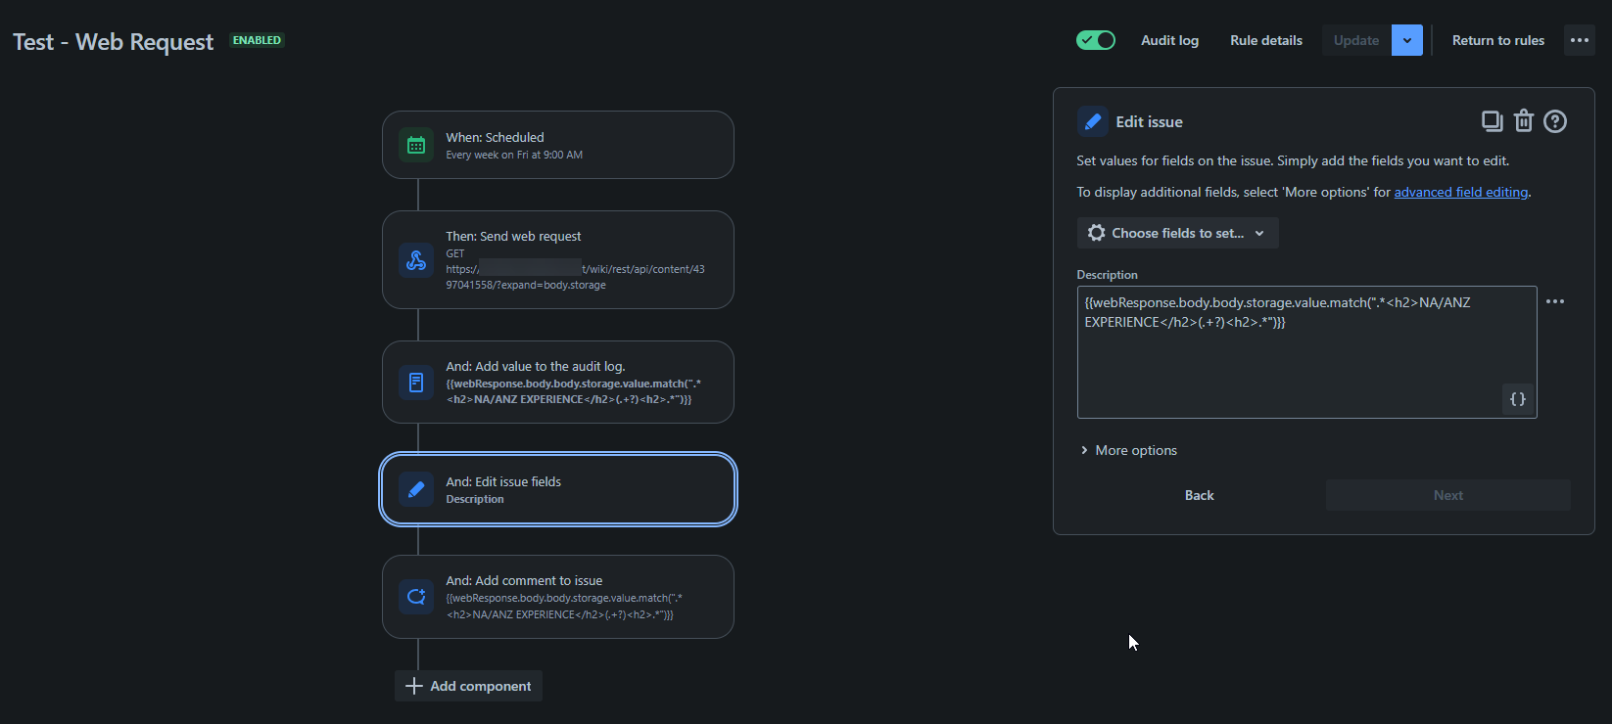Open the ellipsis menu beside Description field
Viewport: 1612px width, 724px height.
(1556, 301)
